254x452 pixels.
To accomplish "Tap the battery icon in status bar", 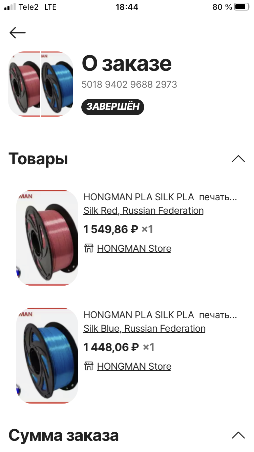I will (x=241, y=7).
